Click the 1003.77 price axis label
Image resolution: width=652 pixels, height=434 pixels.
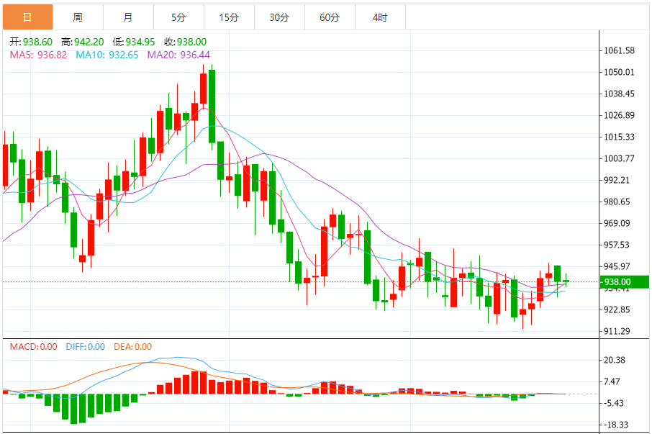tap(619, 158)
